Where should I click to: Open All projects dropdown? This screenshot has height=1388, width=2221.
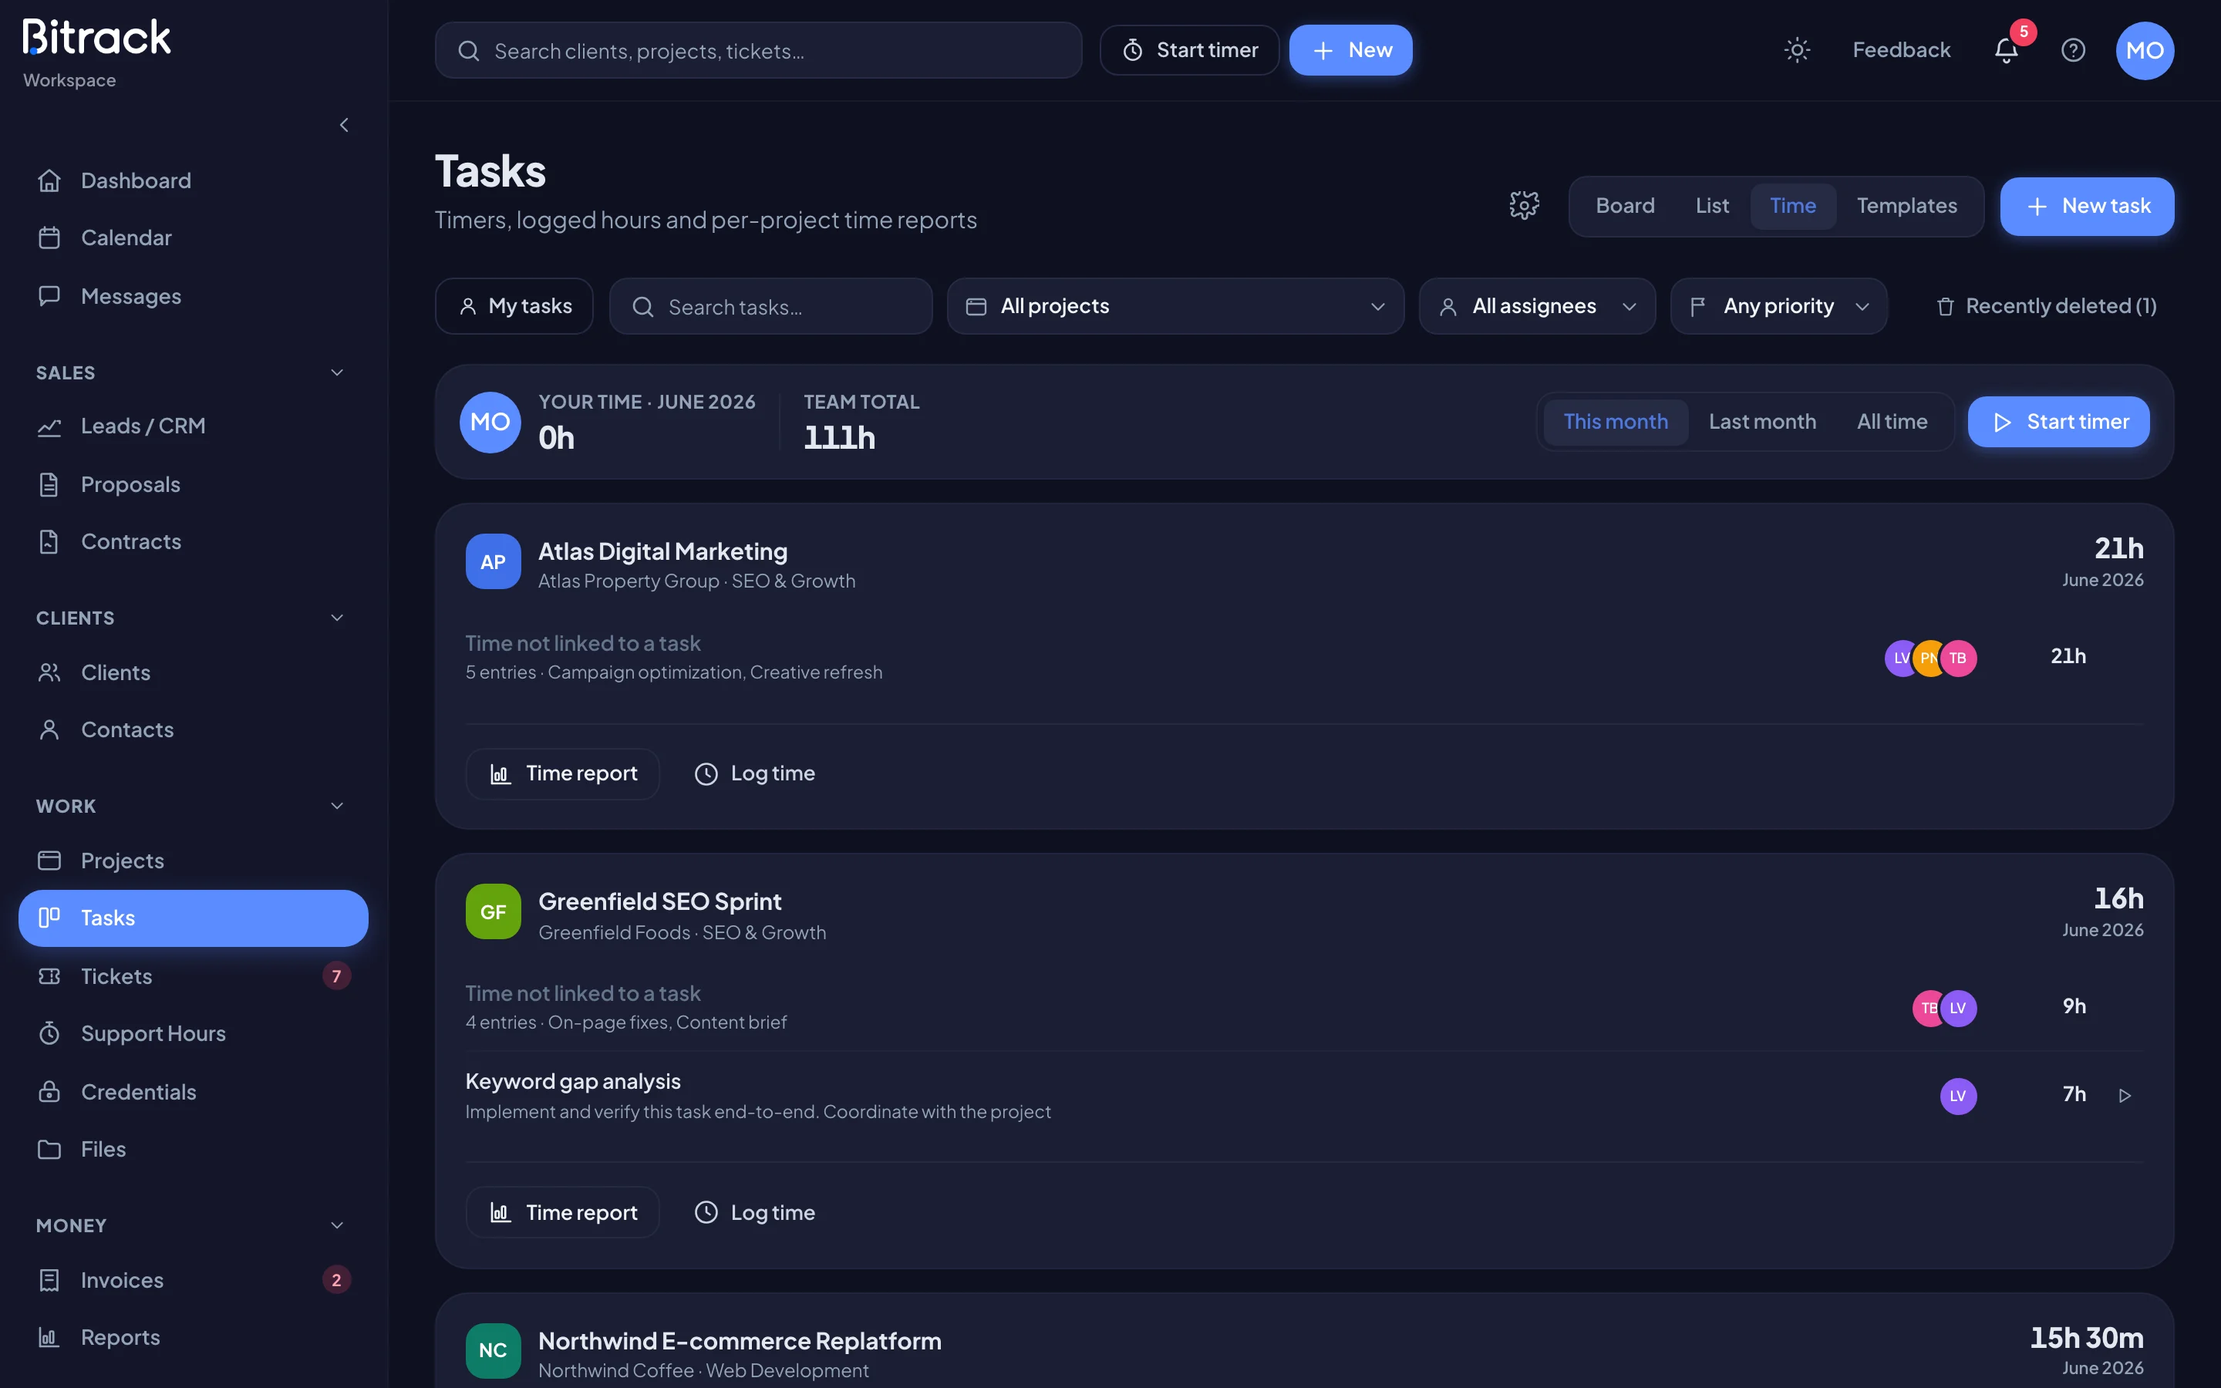pyautogui.click(x=1175, y=305)
